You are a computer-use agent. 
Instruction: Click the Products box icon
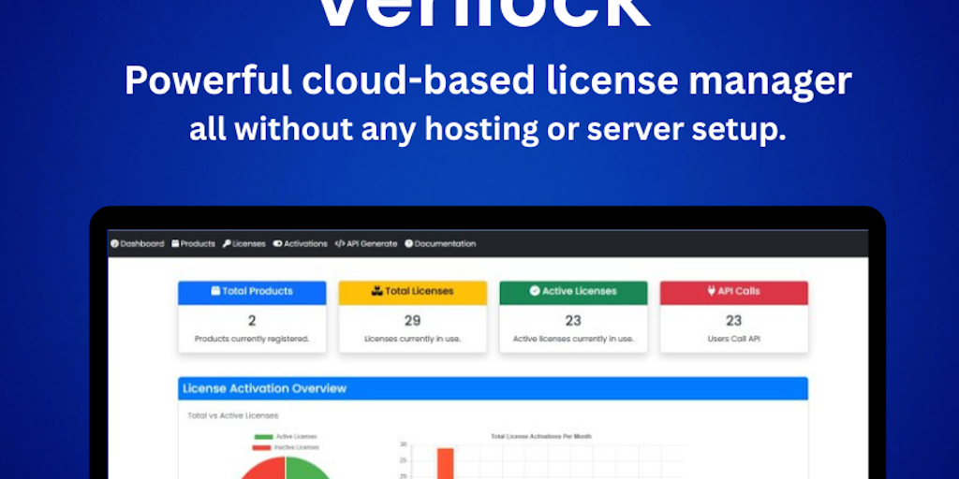tap(175, 244)
